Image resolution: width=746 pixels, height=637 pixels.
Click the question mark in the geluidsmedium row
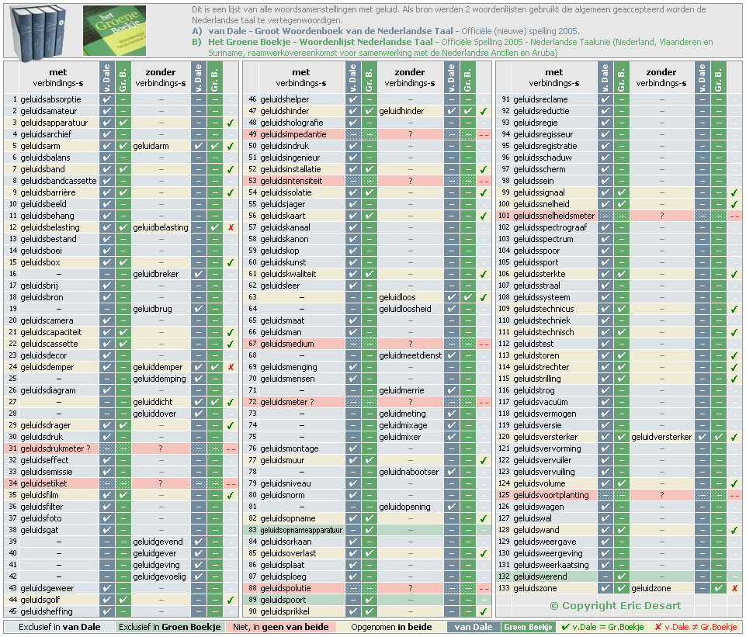tap(410, 344)
